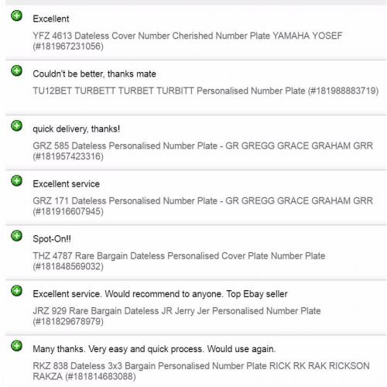Image resolution: width=387 pixels, height=387 pixels.
Task: Click item number #181967231056
Action: point(68,46)
